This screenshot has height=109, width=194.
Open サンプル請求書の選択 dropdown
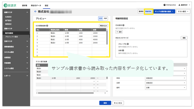(x=164, y=11)
